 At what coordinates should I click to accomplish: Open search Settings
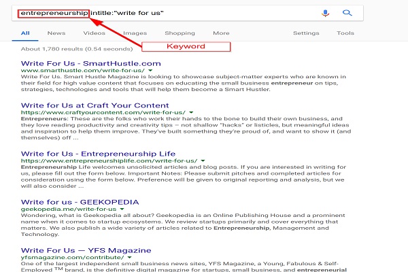pyautogui.click(x=306, y=33)
